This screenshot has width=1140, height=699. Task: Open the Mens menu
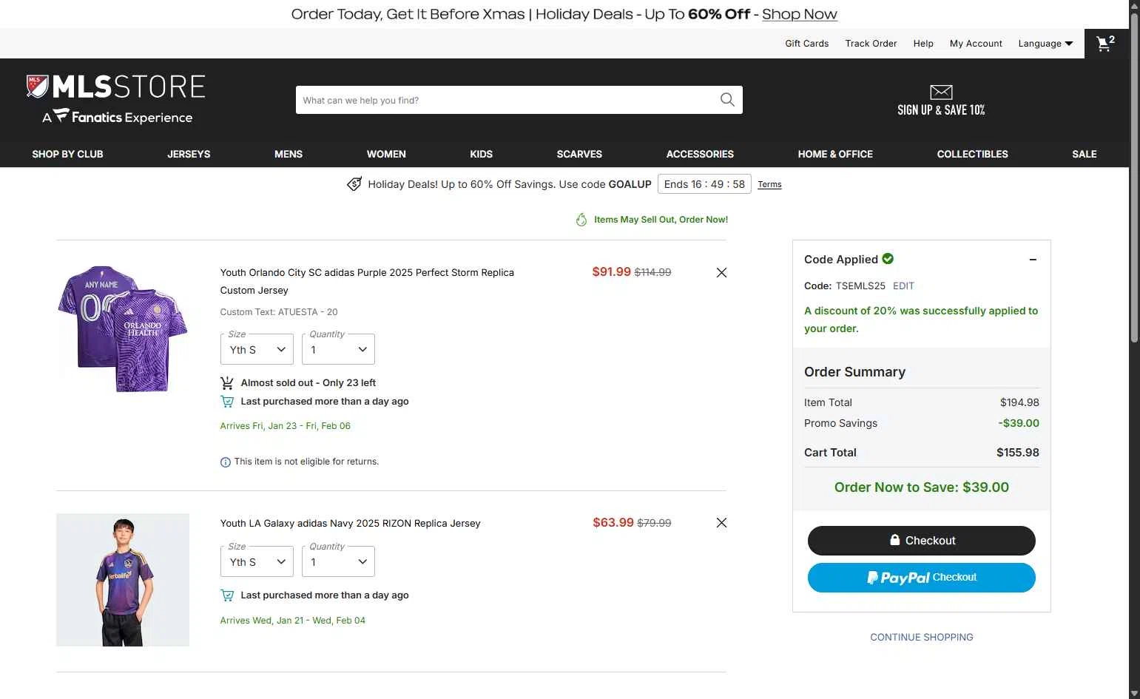coord(289,154)
